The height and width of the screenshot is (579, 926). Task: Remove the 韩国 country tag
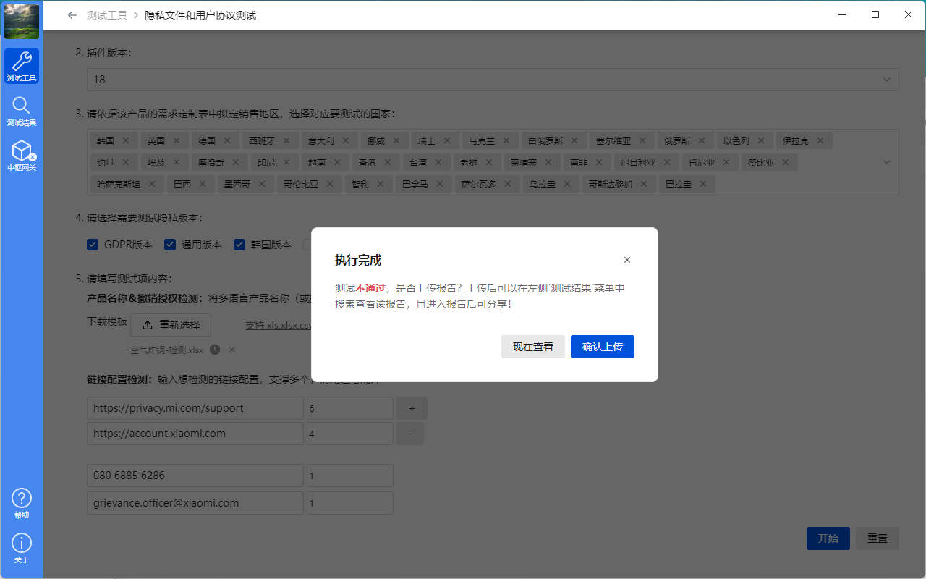pyautogui.click(x=126, y=140)
